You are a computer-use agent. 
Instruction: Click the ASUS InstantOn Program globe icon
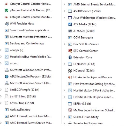[6, 77]
